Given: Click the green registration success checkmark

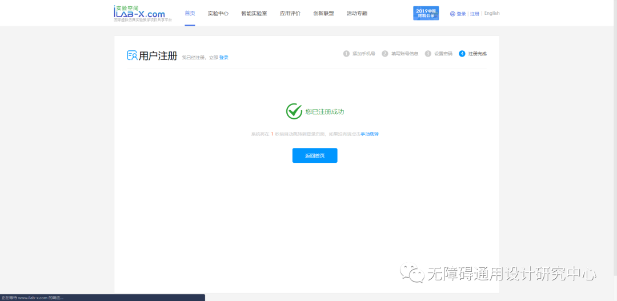Looking at the screenshot, I should pos(294,111).
